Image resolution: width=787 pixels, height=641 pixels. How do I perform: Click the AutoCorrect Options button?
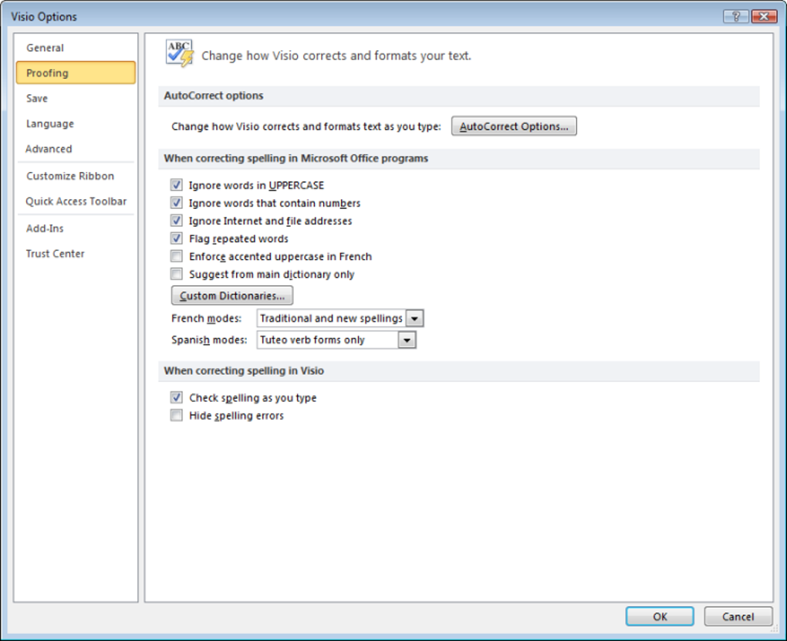(514, 127)
